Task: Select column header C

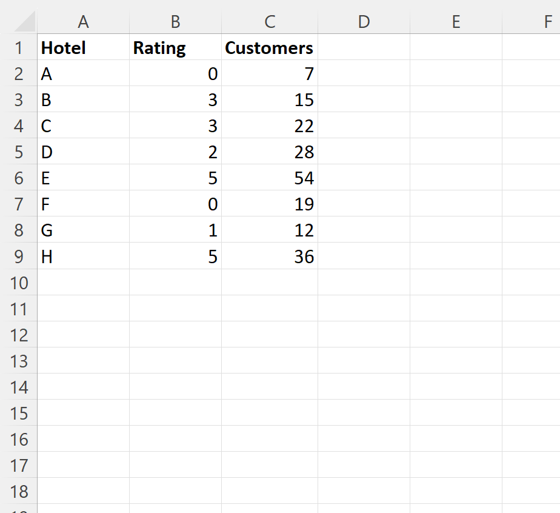Action: (x=269, y=21)
